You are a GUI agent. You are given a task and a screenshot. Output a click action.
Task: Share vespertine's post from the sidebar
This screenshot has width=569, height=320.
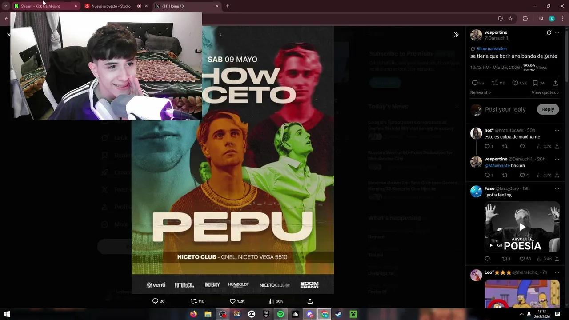coord(555,83)
